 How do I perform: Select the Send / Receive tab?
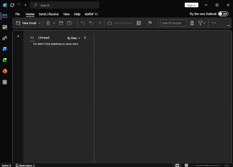click(49, 14)
